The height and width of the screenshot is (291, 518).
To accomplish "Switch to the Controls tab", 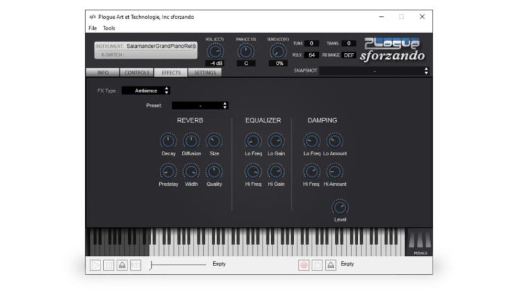I will (137, 72).
